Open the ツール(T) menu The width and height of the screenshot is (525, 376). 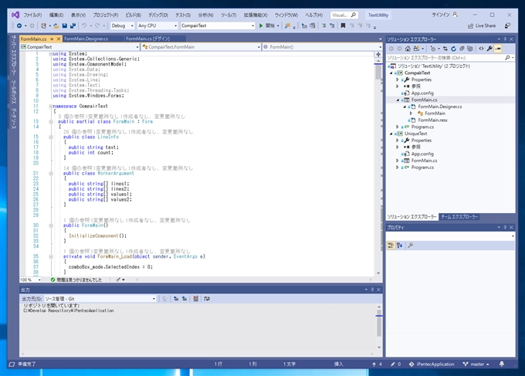[x=229, y=15]
